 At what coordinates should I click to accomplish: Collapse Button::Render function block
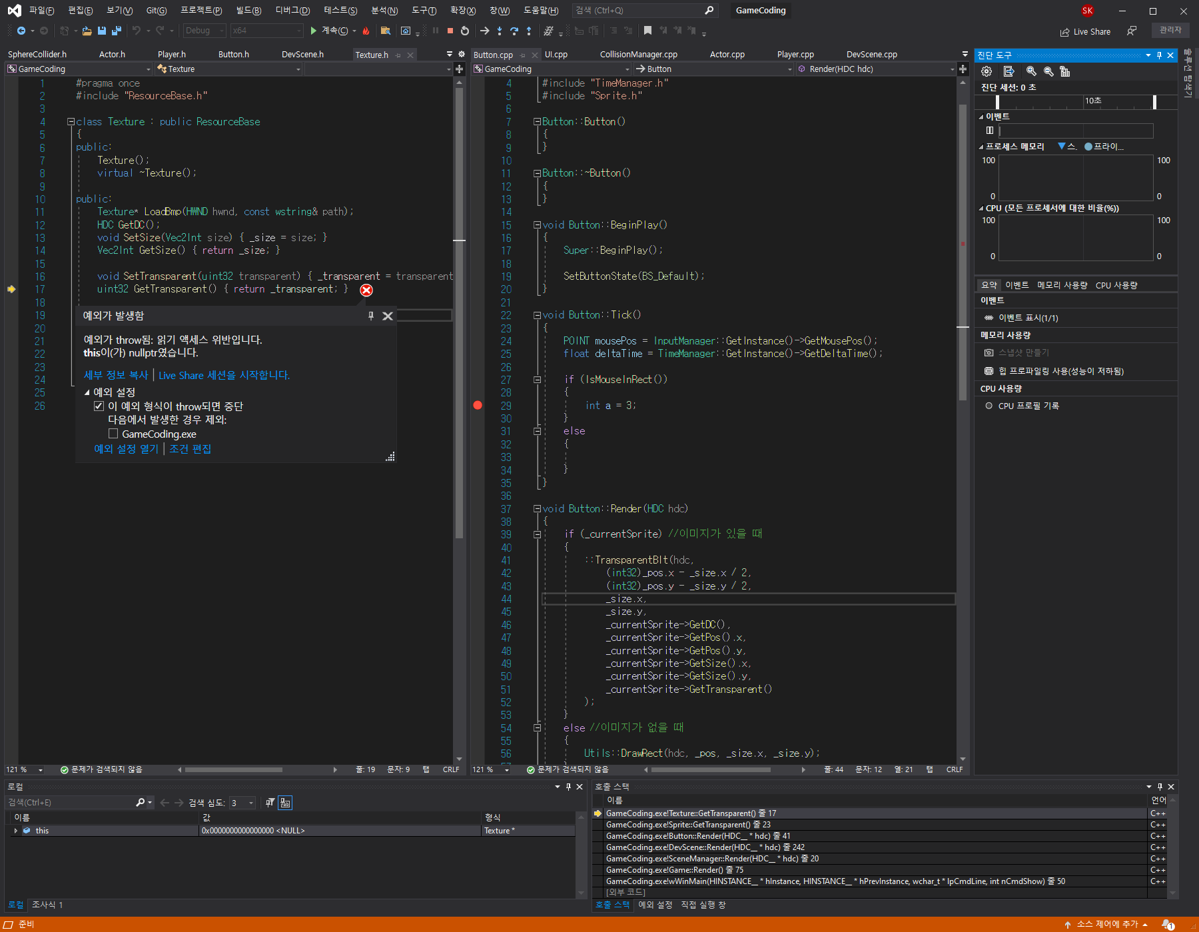pos(537,508)
